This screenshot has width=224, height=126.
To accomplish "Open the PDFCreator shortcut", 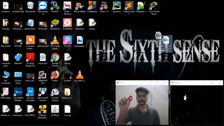I will [6, 93].
